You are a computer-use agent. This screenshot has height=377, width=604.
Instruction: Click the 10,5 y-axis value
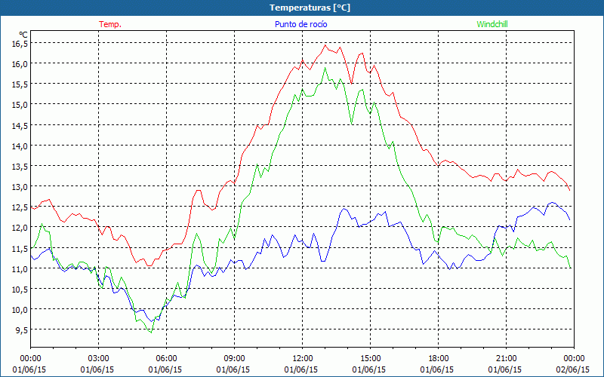(20, 289)
